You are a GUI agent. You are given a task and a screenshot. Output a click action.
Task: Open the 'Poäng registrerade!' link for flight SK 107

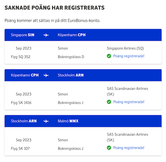pyautogui.click(x=129, y=148)
